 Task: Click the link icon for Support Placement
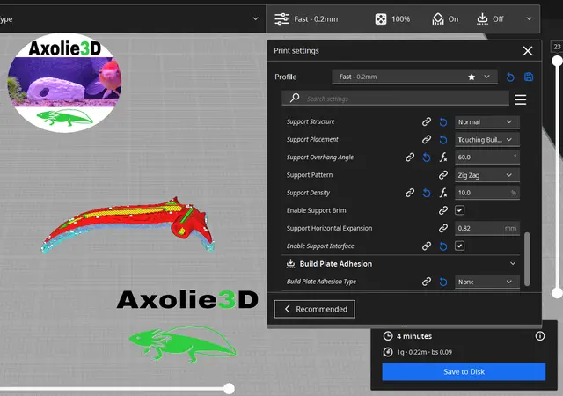pos(426,139)
